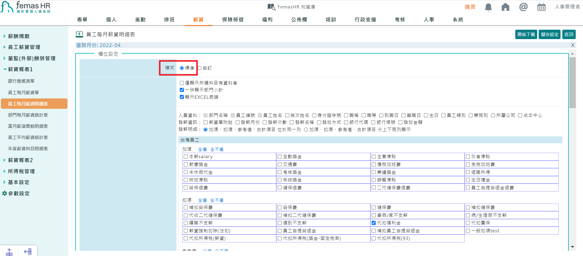The image size is (583, 256).
Task: Click the salary sheet title icon
Action: coord(80,34)
